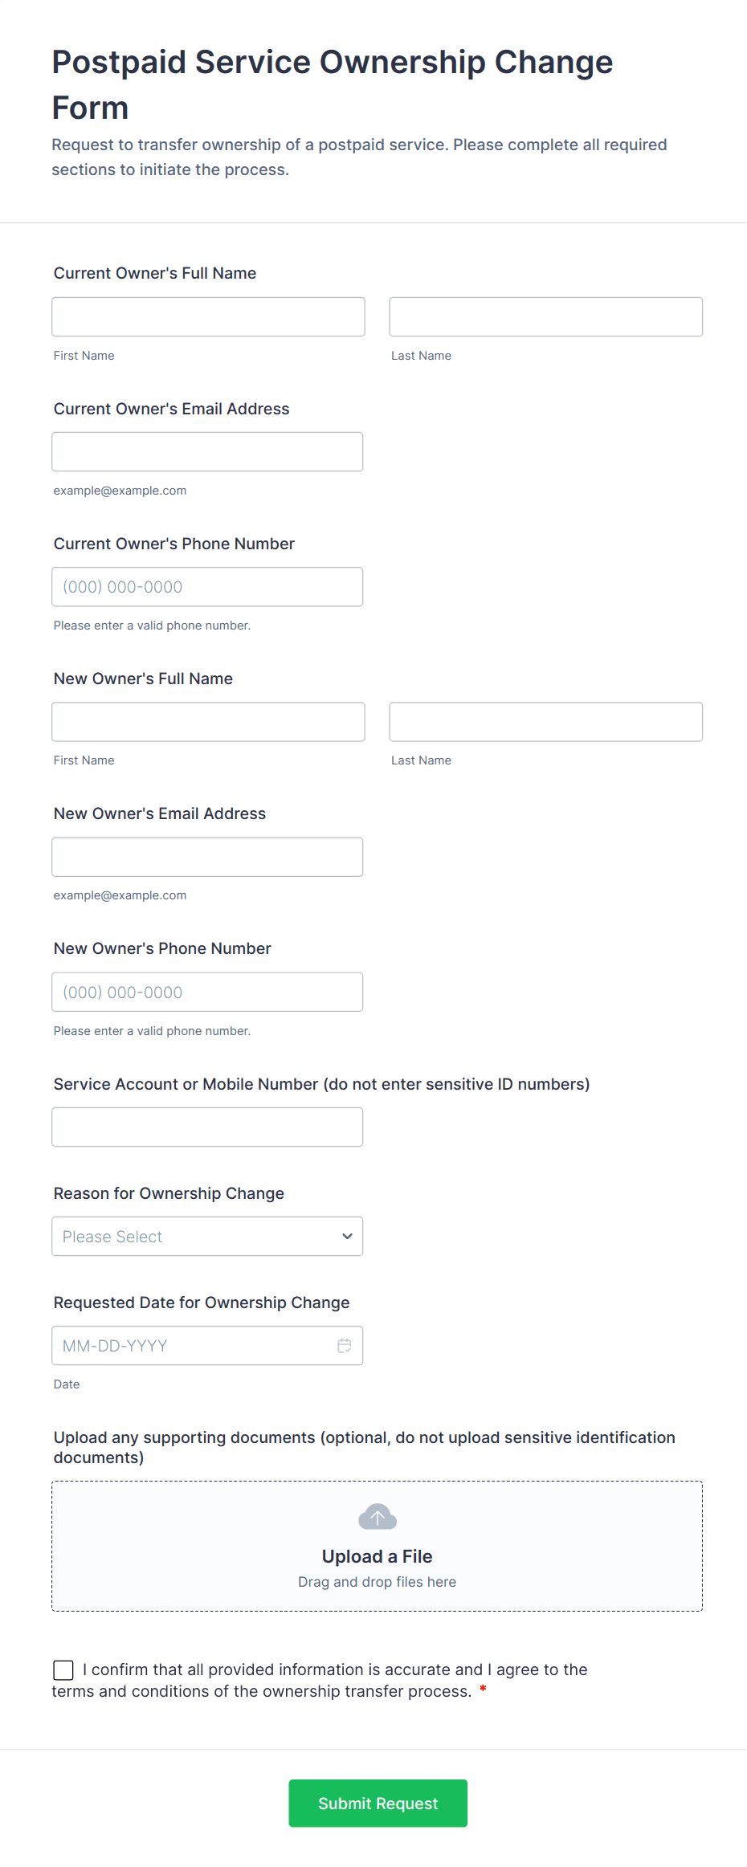Focus the New Owner's Email Address field
747x1867 pixels.
click(x=207, y=857)
